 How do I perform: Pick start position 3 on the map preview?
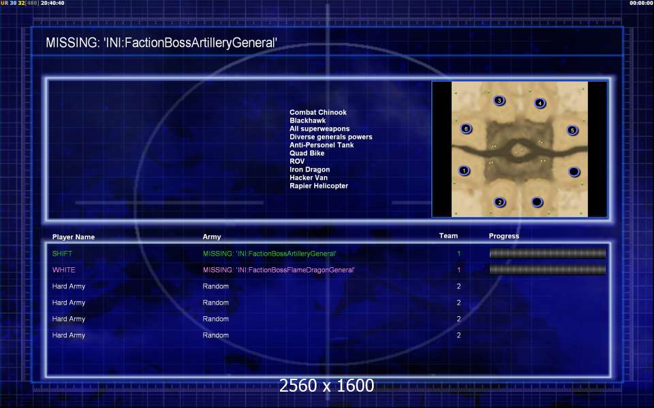[x=499, y=101]
